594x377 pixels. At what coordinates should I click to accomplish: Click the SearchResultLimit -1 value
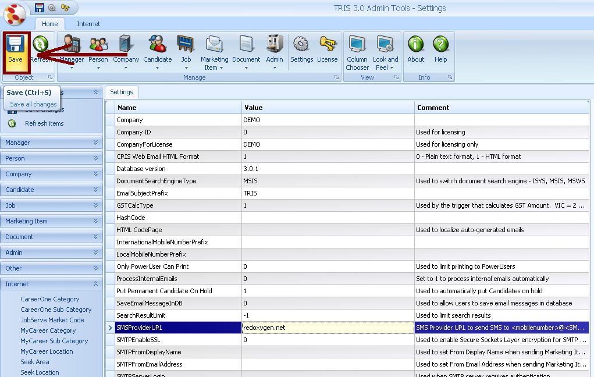pos(328,315)
